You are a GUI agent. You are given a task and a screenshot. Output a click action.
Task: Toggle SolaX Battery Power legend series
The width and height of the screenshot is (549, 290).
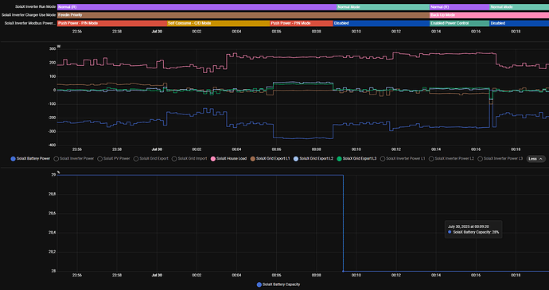[30, 158]
